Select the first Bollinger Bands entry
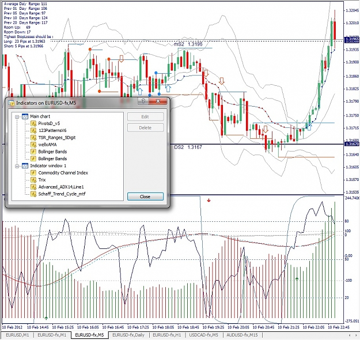The height and width of the screenshot is (340, 360). (52, 152)
